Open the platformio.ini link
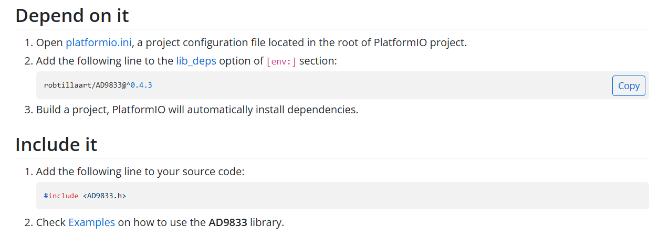The image size is (658, 236). (x=99, y=42)
